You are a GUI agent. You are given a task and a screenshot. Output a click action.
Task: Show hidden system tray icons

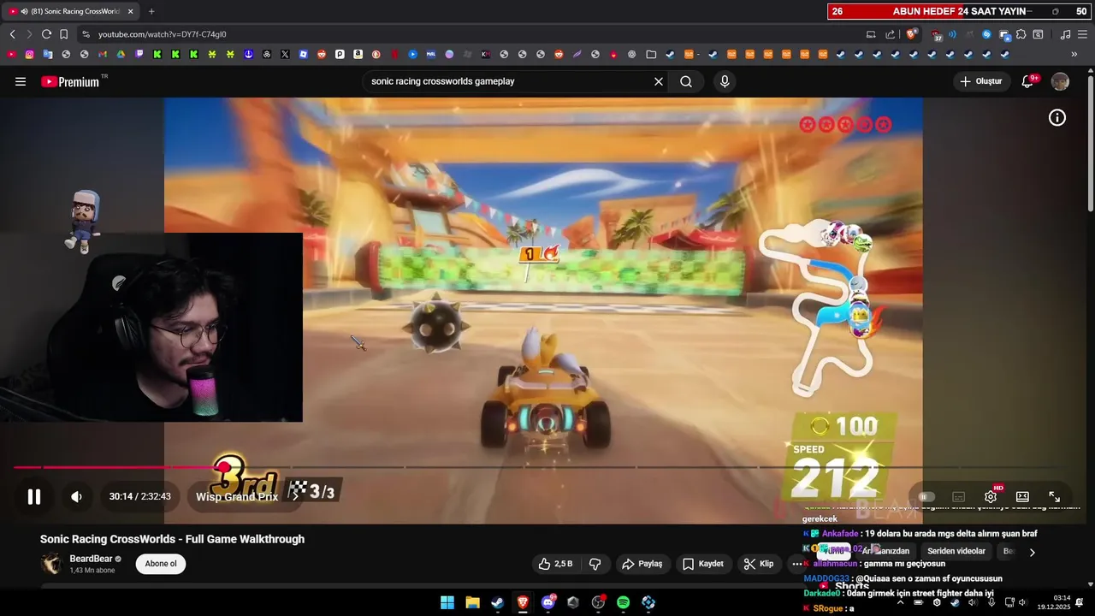click(x=901, y=602)
